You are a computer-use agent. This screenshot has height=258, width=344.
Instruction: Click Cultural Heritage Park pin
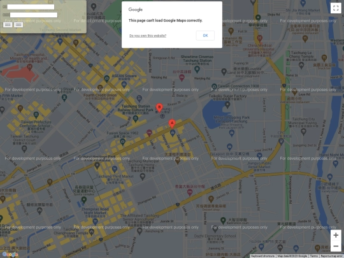coord(97,166)
